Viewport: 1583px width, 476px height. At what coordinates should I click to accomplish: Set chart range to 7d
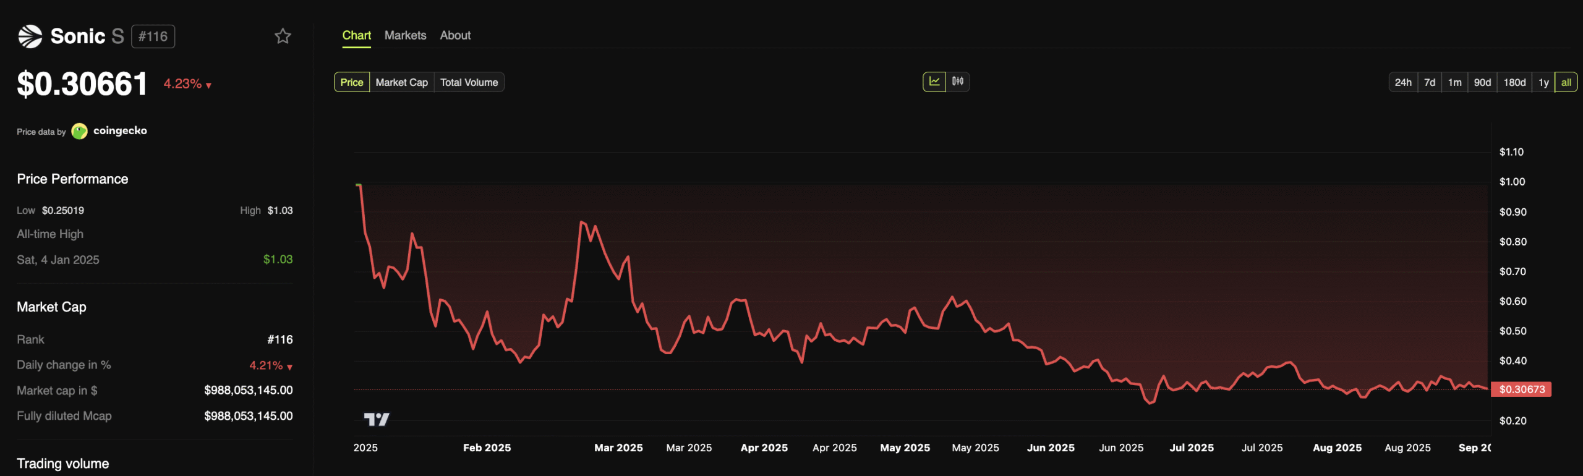pos(1429,82)
